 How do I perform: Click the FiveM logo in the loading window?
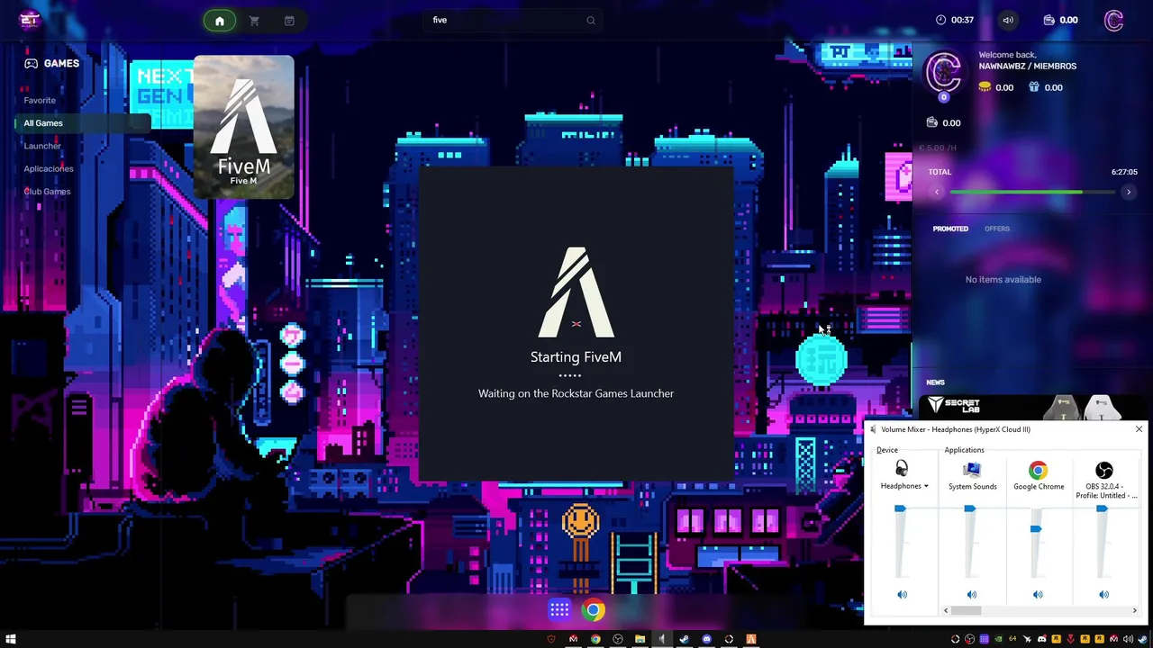[x=576, y=292]
